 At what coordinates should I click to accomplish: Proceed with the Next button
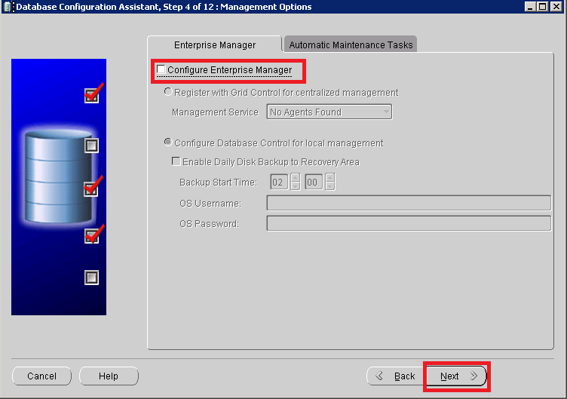[x=456, y=376]
